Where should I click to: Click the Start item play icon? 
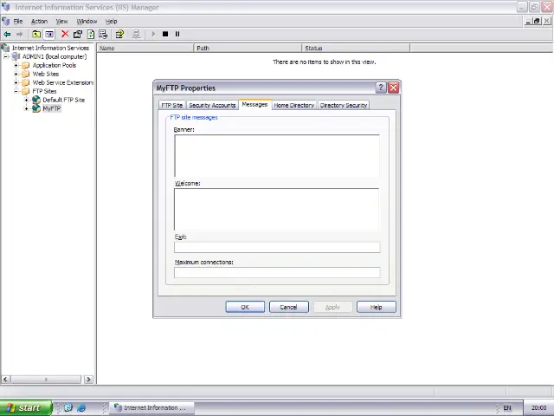pos(153,34)
